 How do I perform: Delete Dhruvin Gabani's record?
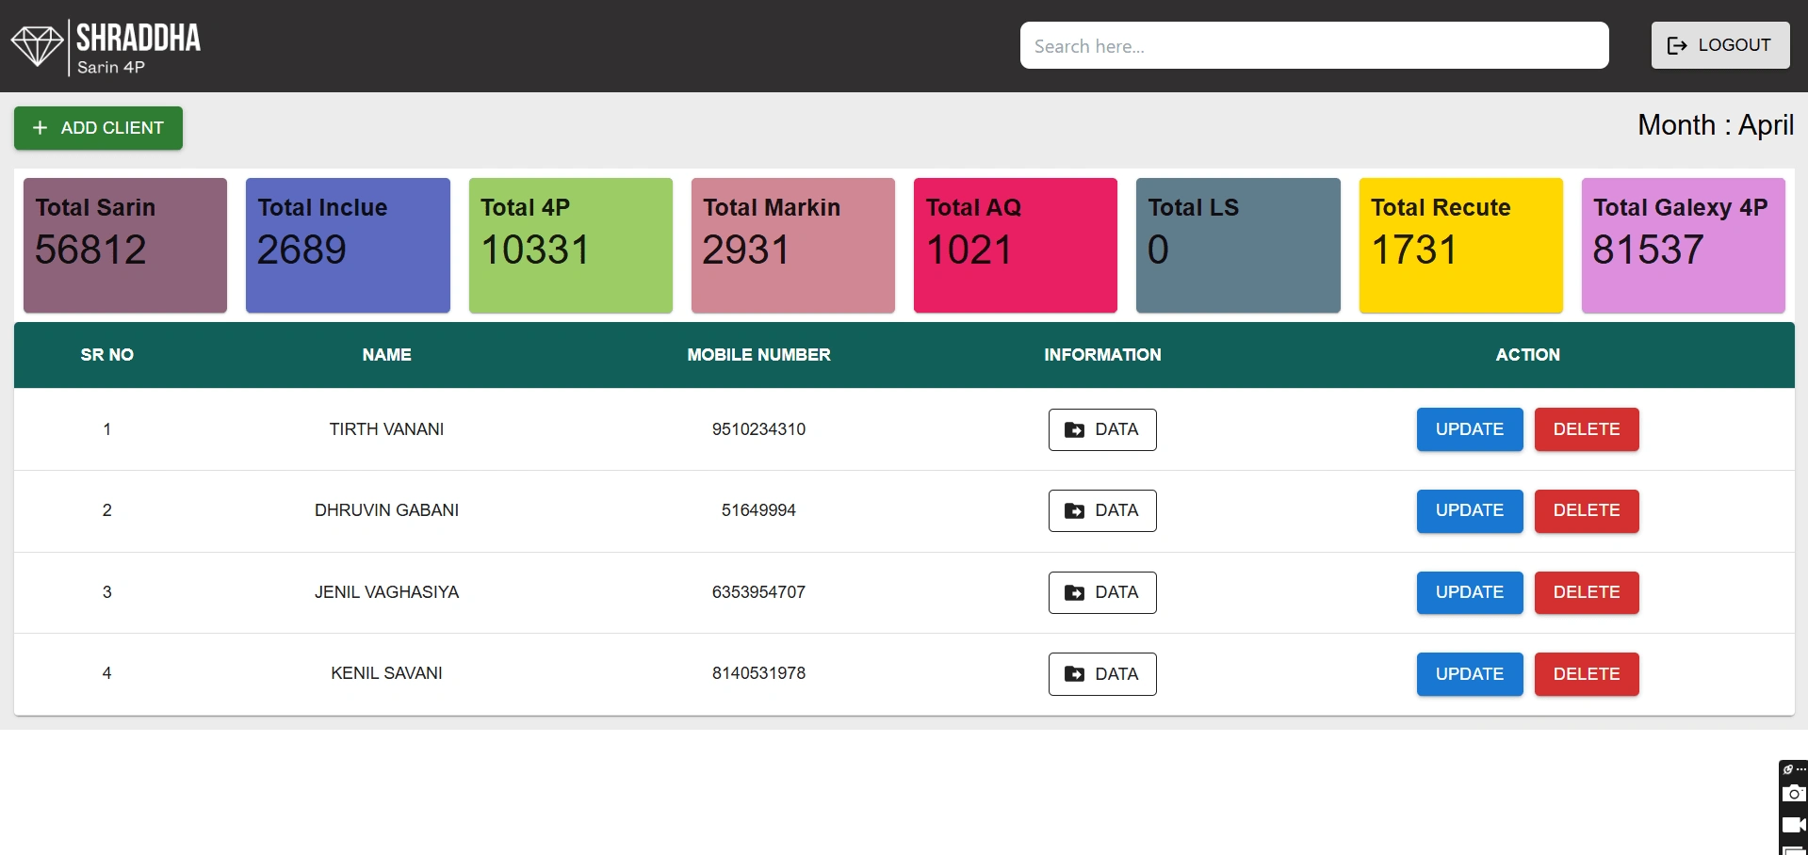click(1586, 510)
